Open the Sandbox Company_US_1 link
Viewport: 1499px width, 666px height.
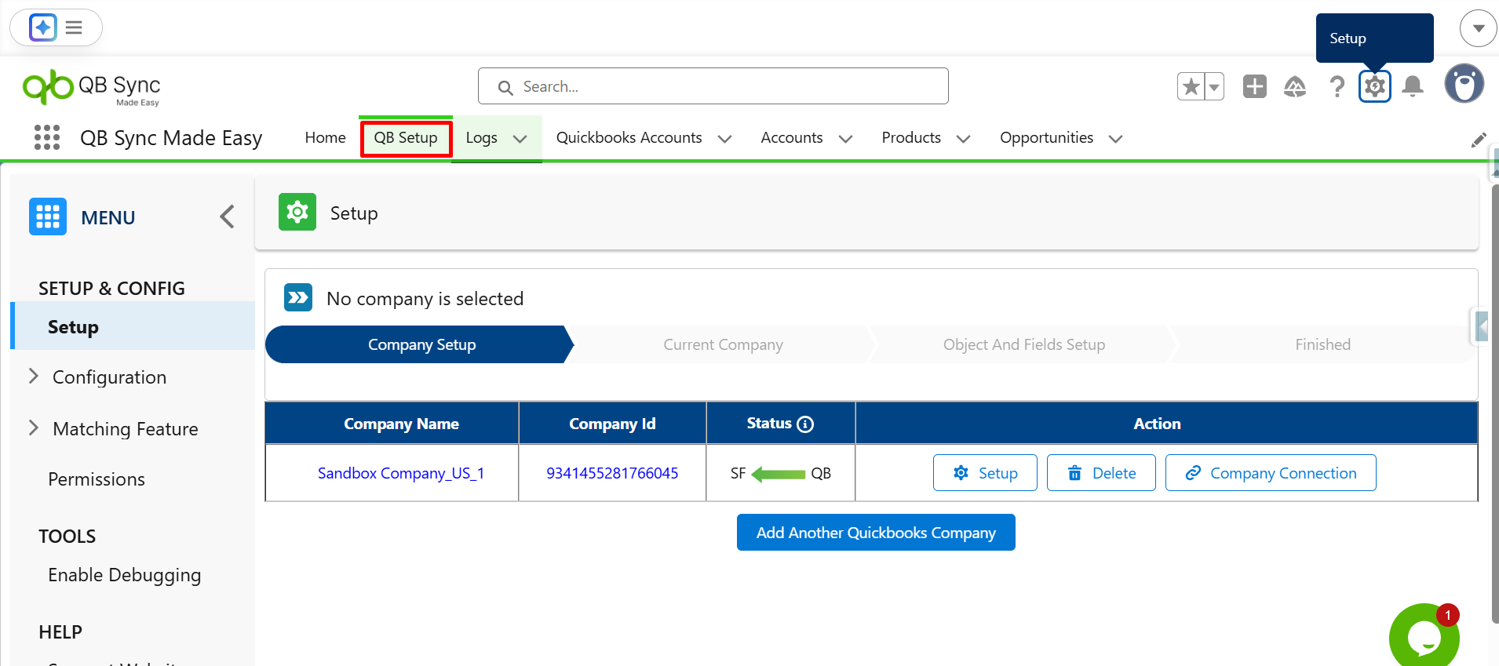(x=400, y=473)
